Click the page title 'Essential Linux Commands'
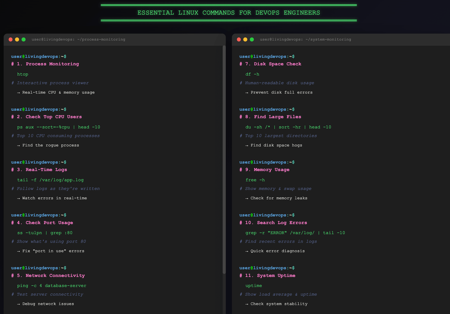Viewport: 450px width, 314px height. click(x=229, y=13)
